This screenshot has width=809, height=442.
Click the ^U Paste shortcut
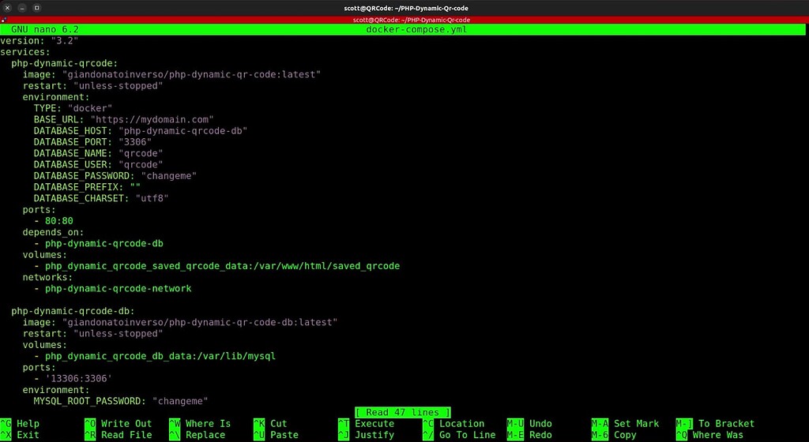point(276,435)
